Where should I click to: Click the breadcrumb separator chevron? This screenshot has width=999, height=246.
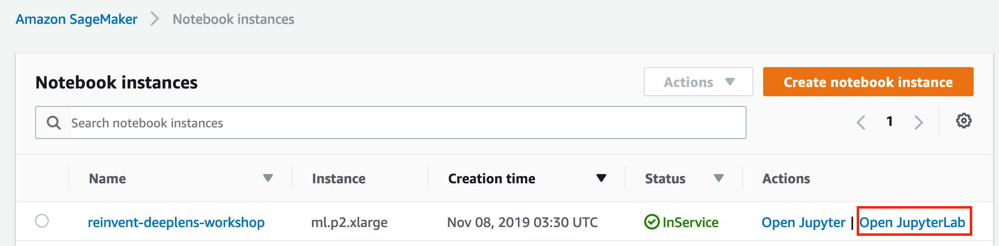coord(155,19)
